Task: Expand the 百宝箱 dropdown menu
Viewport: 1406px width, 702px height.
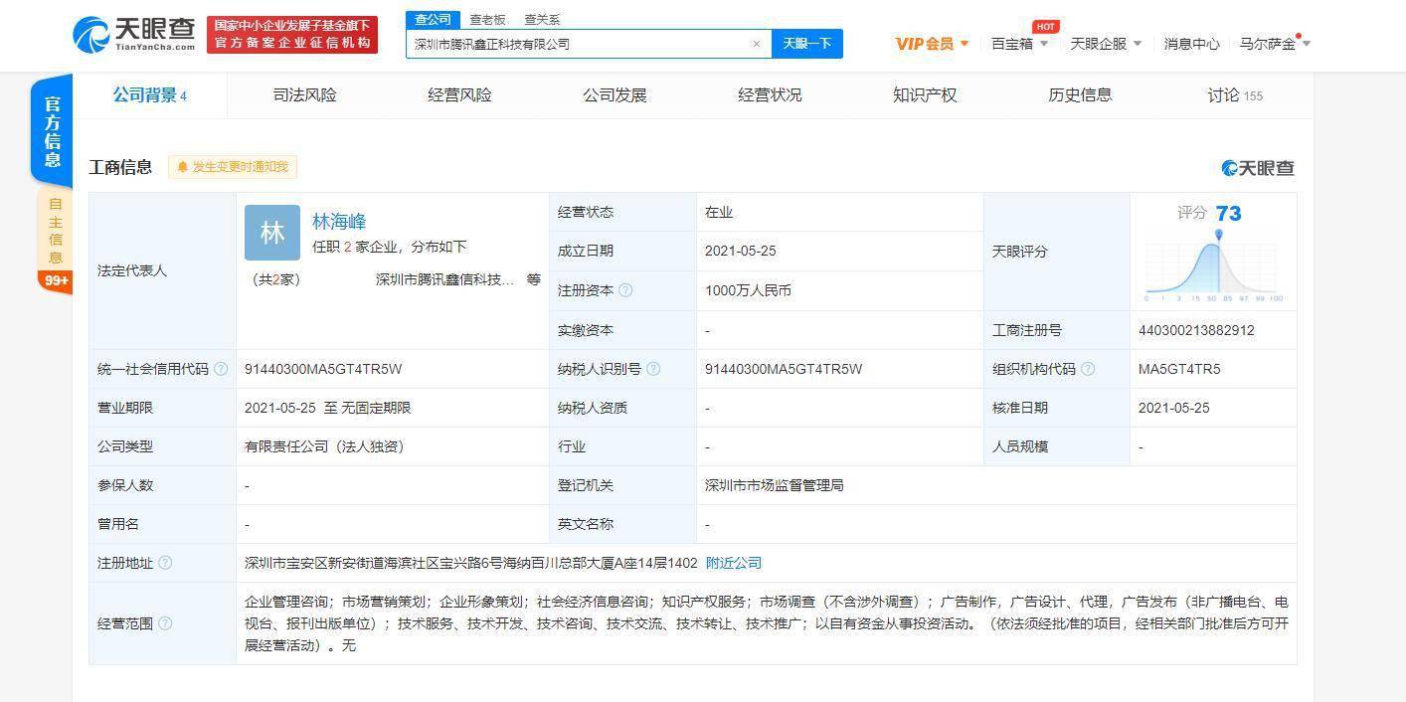Action: click(x=1020, y=44)
